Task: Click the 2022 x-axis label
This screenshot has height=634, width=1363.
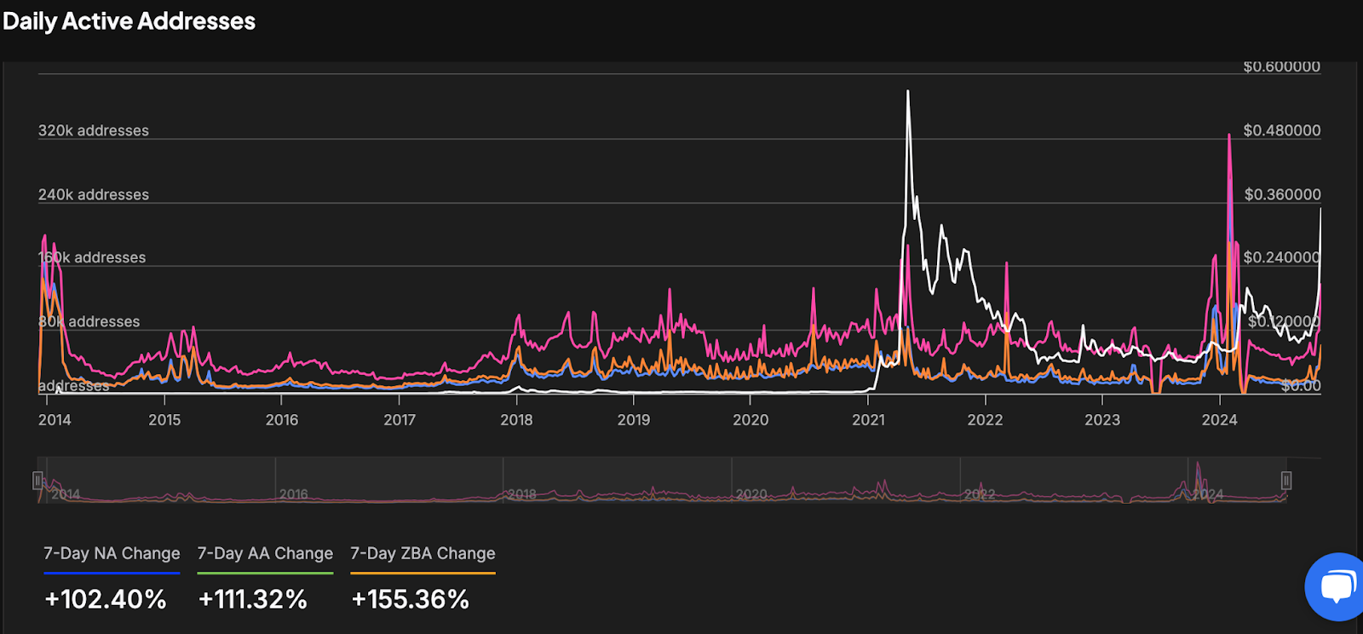Action: coord(985,420)
